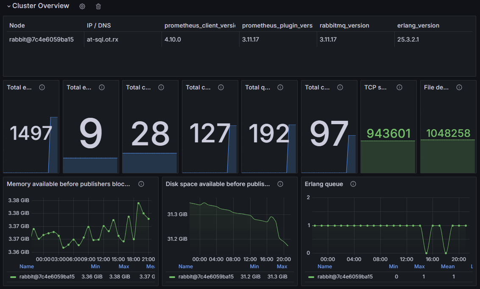Toggle rabbit@7c4e6059ba15 series in Memory legend

click(x=47, y=277)
